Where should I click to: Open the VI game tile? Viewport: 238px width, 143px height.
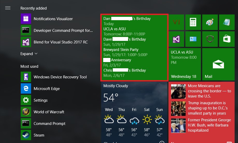click(176, 22)
